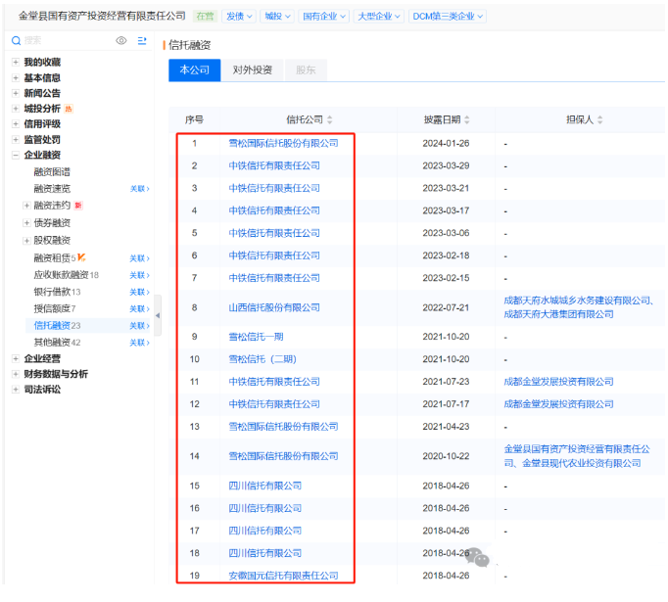Collapse the sidebar using the arrow handle
This screenshot has height=602, width=668.
tap(158, 315)
